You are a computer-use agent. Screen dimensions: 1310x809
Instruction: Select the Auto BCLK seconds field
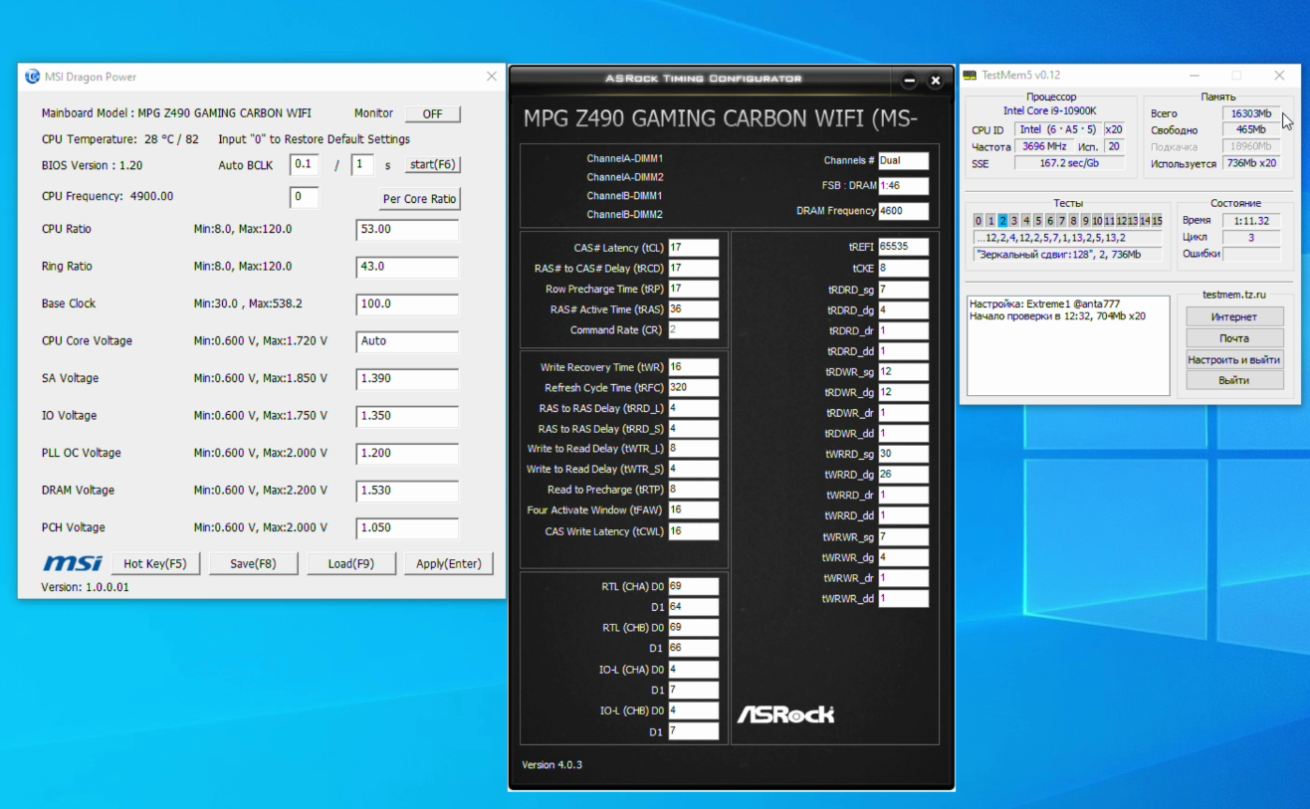click(362, 164)
